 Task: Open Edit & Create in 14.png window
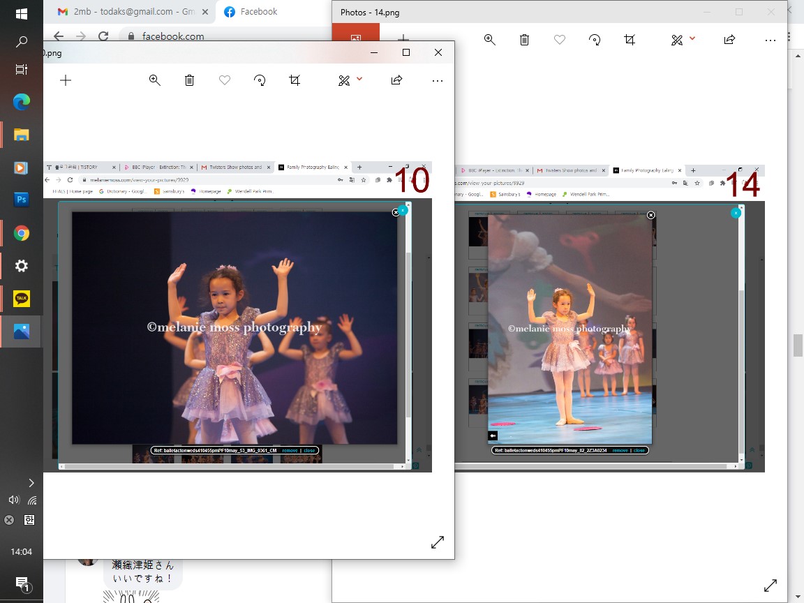click(677, 40)
